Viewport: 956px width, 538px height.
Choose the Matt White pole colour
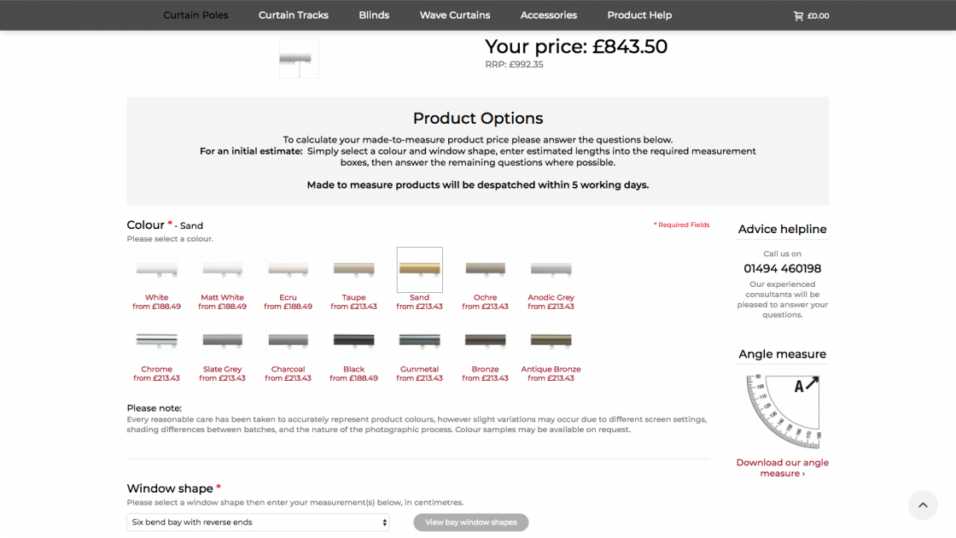pos(222,269)
